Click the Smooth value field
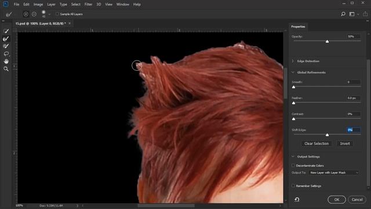371x209 pixels. (354, 82)
